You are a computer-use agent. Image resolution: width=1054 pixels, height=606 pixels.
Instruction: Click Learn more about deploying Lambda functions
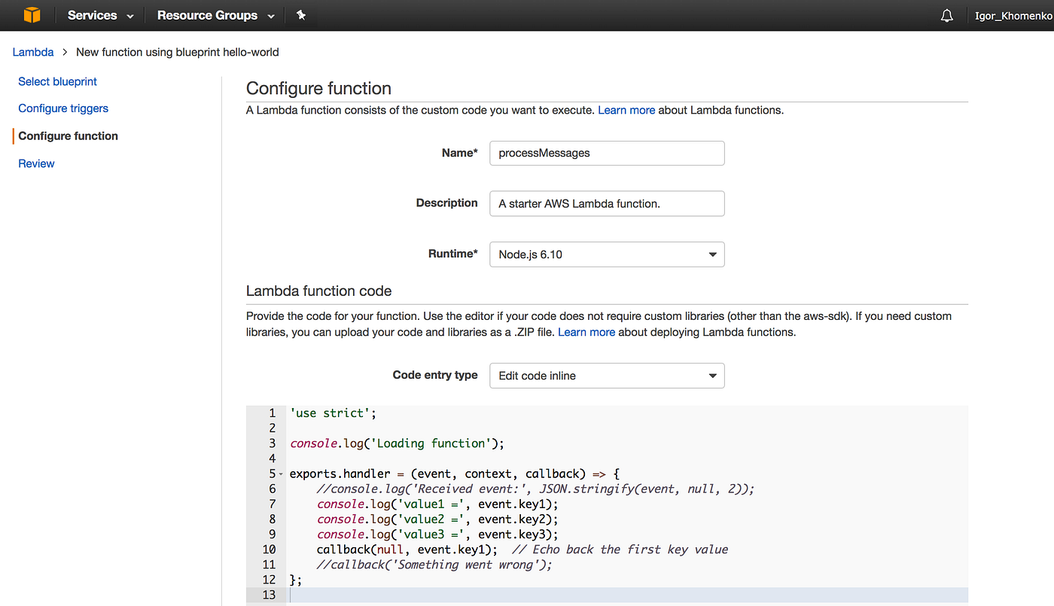pyautogui.click(x=586, y=332)
